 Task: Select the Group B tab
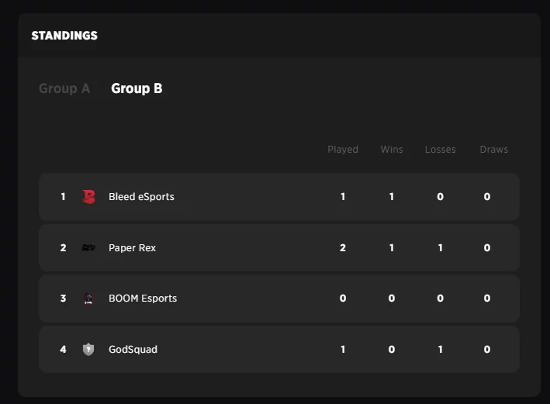pos(137,88)
